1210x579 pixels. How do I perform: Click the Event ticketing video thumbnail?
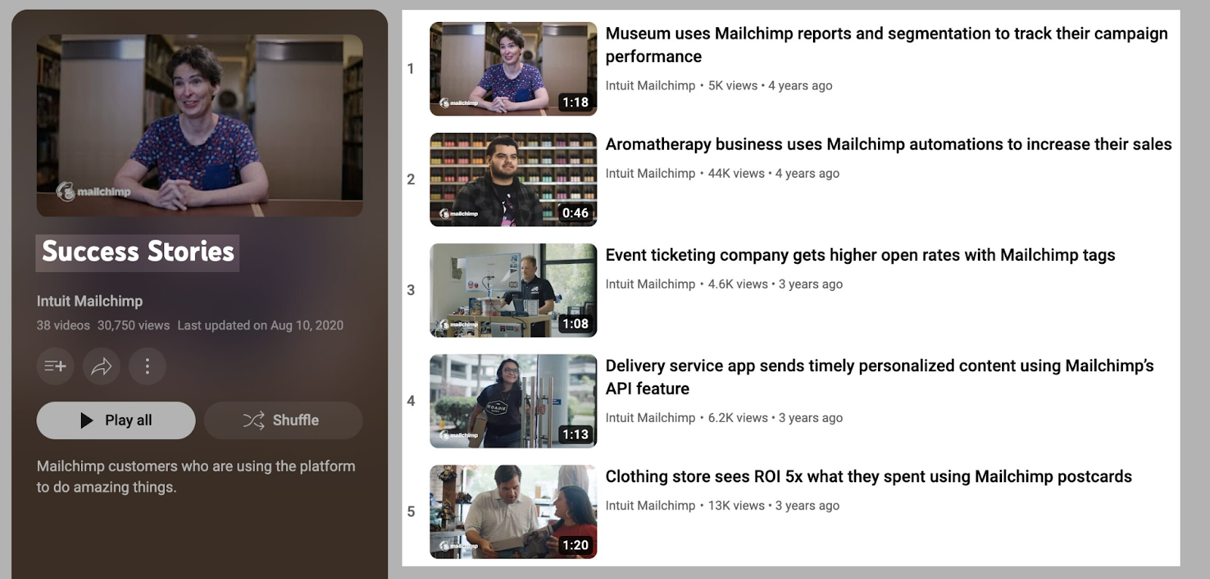(513, 290)
